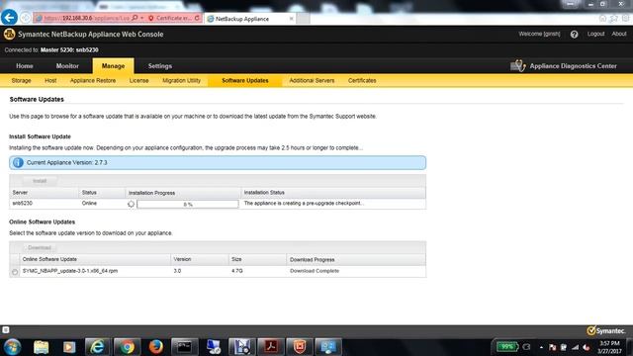Viewport: 633px width, 356px height.
Task: Open the Certificates submenu item
Action: (362, 81)
